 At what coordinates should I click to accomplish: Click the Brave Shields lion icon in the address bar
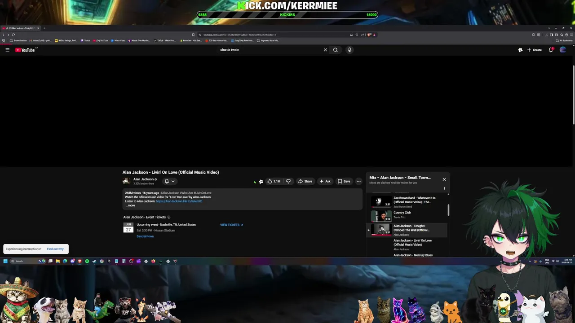point(369,35)
